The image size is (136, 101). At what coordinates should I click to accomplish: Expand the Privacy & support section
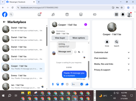112,70
